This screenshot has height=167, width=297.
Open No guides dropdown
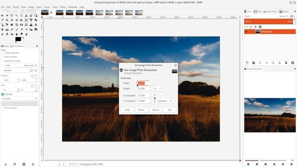tap(19, 99)
